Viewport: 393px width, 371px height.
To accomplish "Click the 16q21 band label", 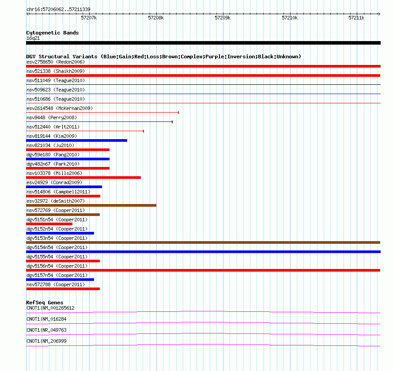I will click(33, 38).
